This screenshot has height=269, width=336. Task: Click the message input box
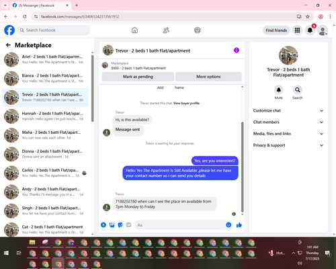tap(183, 225)
